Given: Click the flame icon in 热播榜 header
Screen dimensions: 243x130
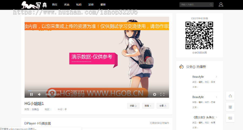Looking at the screenshot, I should point(181,67).
